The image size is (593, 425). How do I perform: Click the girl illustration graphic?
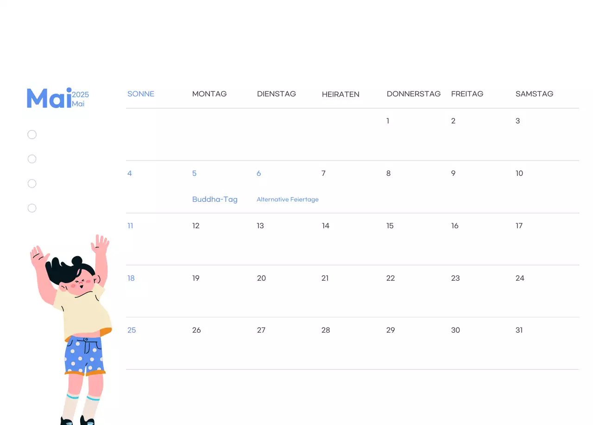pyautogui.click(x=72, y=325)
